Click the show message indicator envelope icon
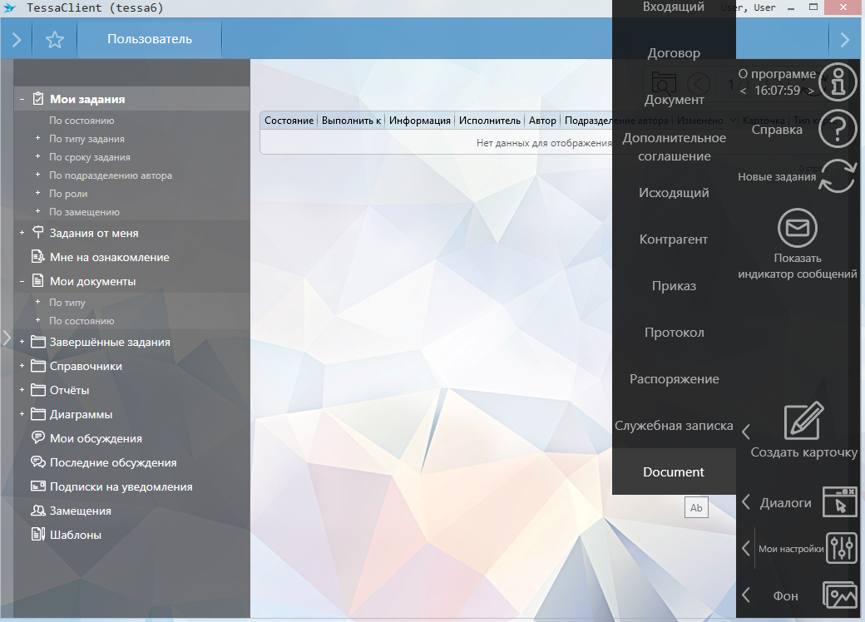Image resolution: width=865 pixels, height=622 pixels. 797,228
